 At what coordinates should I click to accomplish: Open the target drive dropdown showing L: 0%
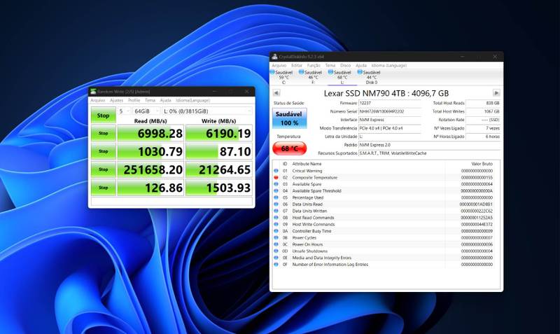click(x=207, y=111)
